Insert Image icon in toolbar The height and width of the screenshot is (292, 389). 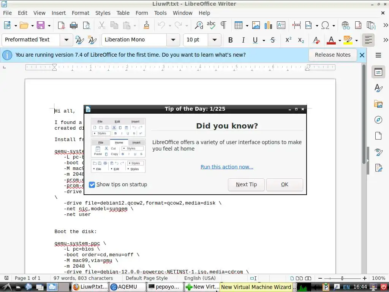256,25
